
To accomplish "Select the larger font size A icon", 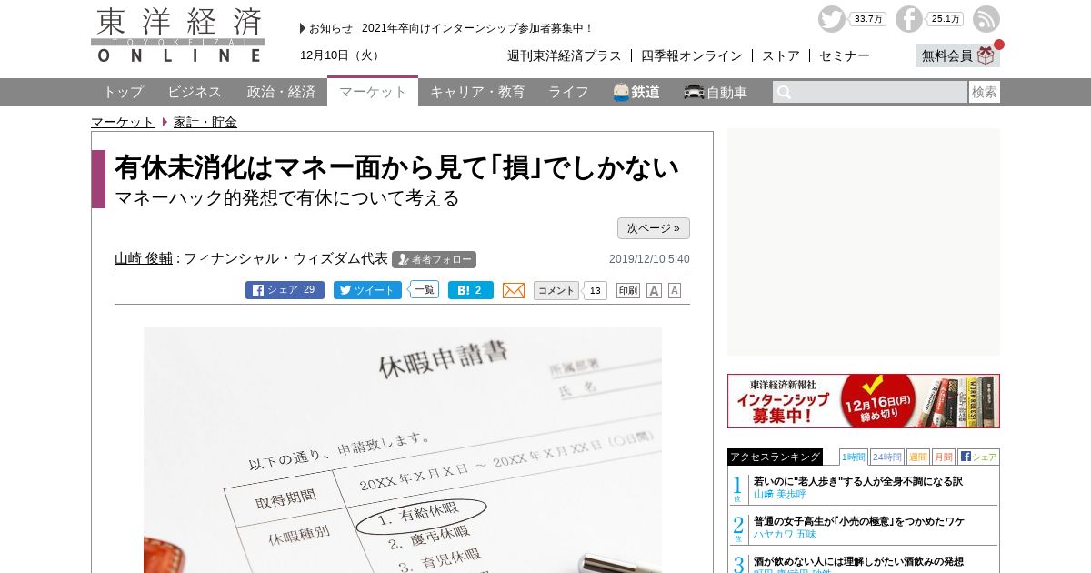I will [654, 290].
